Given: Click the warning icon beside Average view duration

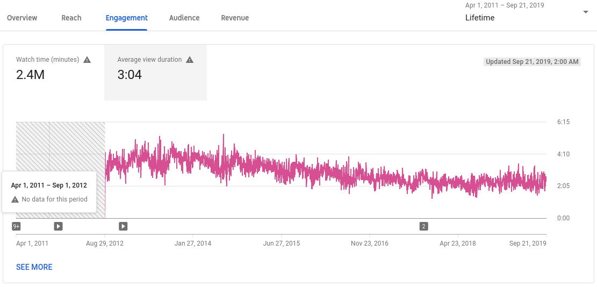Looking at the screenshot, I should (x=190, y=60).
